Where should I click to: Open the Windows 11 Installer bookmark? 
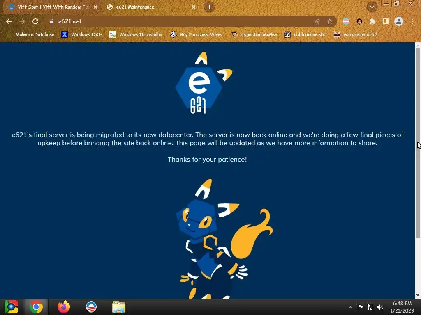pos(136,34)
